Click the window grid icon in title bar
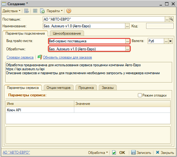The width and height of the screenshot is (177, 157). point(4,4)
